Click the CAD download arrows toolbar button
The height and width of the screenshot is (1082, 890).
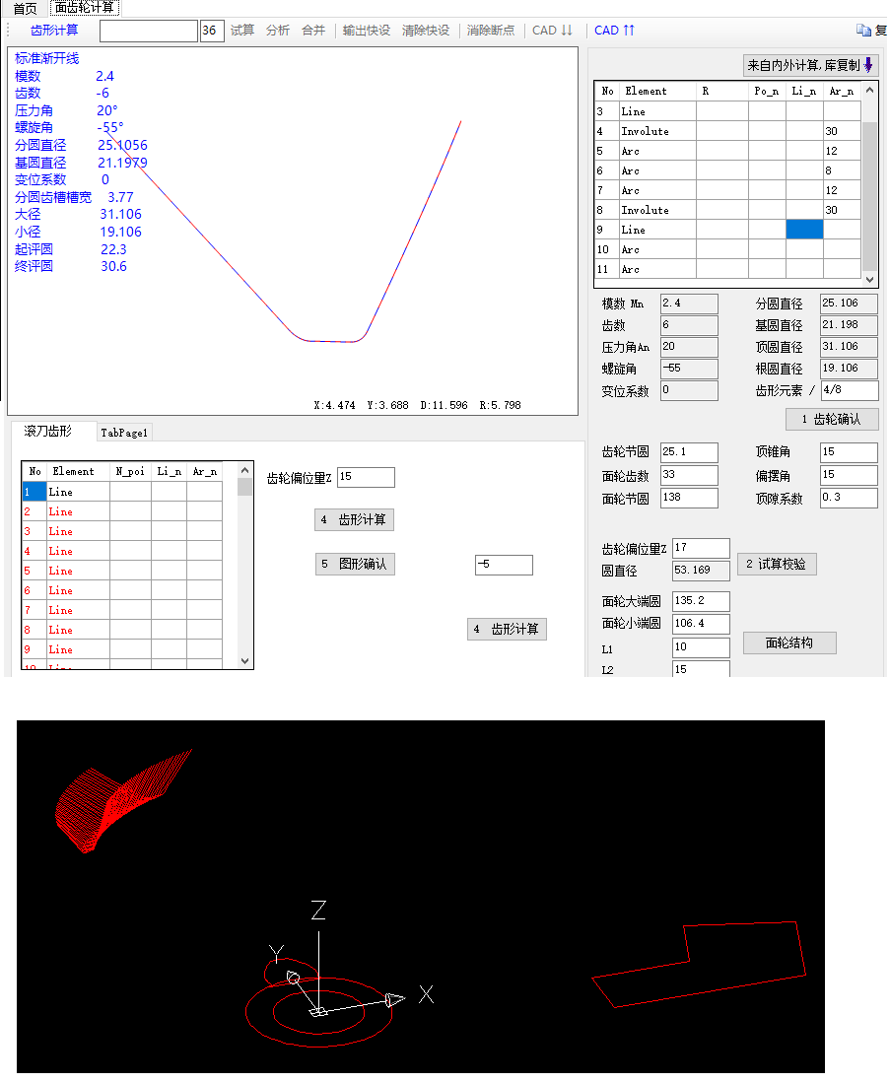click(x=552, y=31)
